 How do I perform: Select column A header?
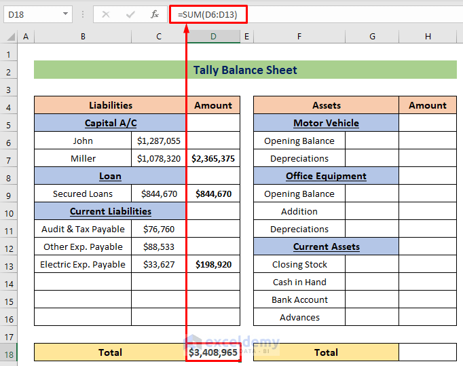[26, 37]
